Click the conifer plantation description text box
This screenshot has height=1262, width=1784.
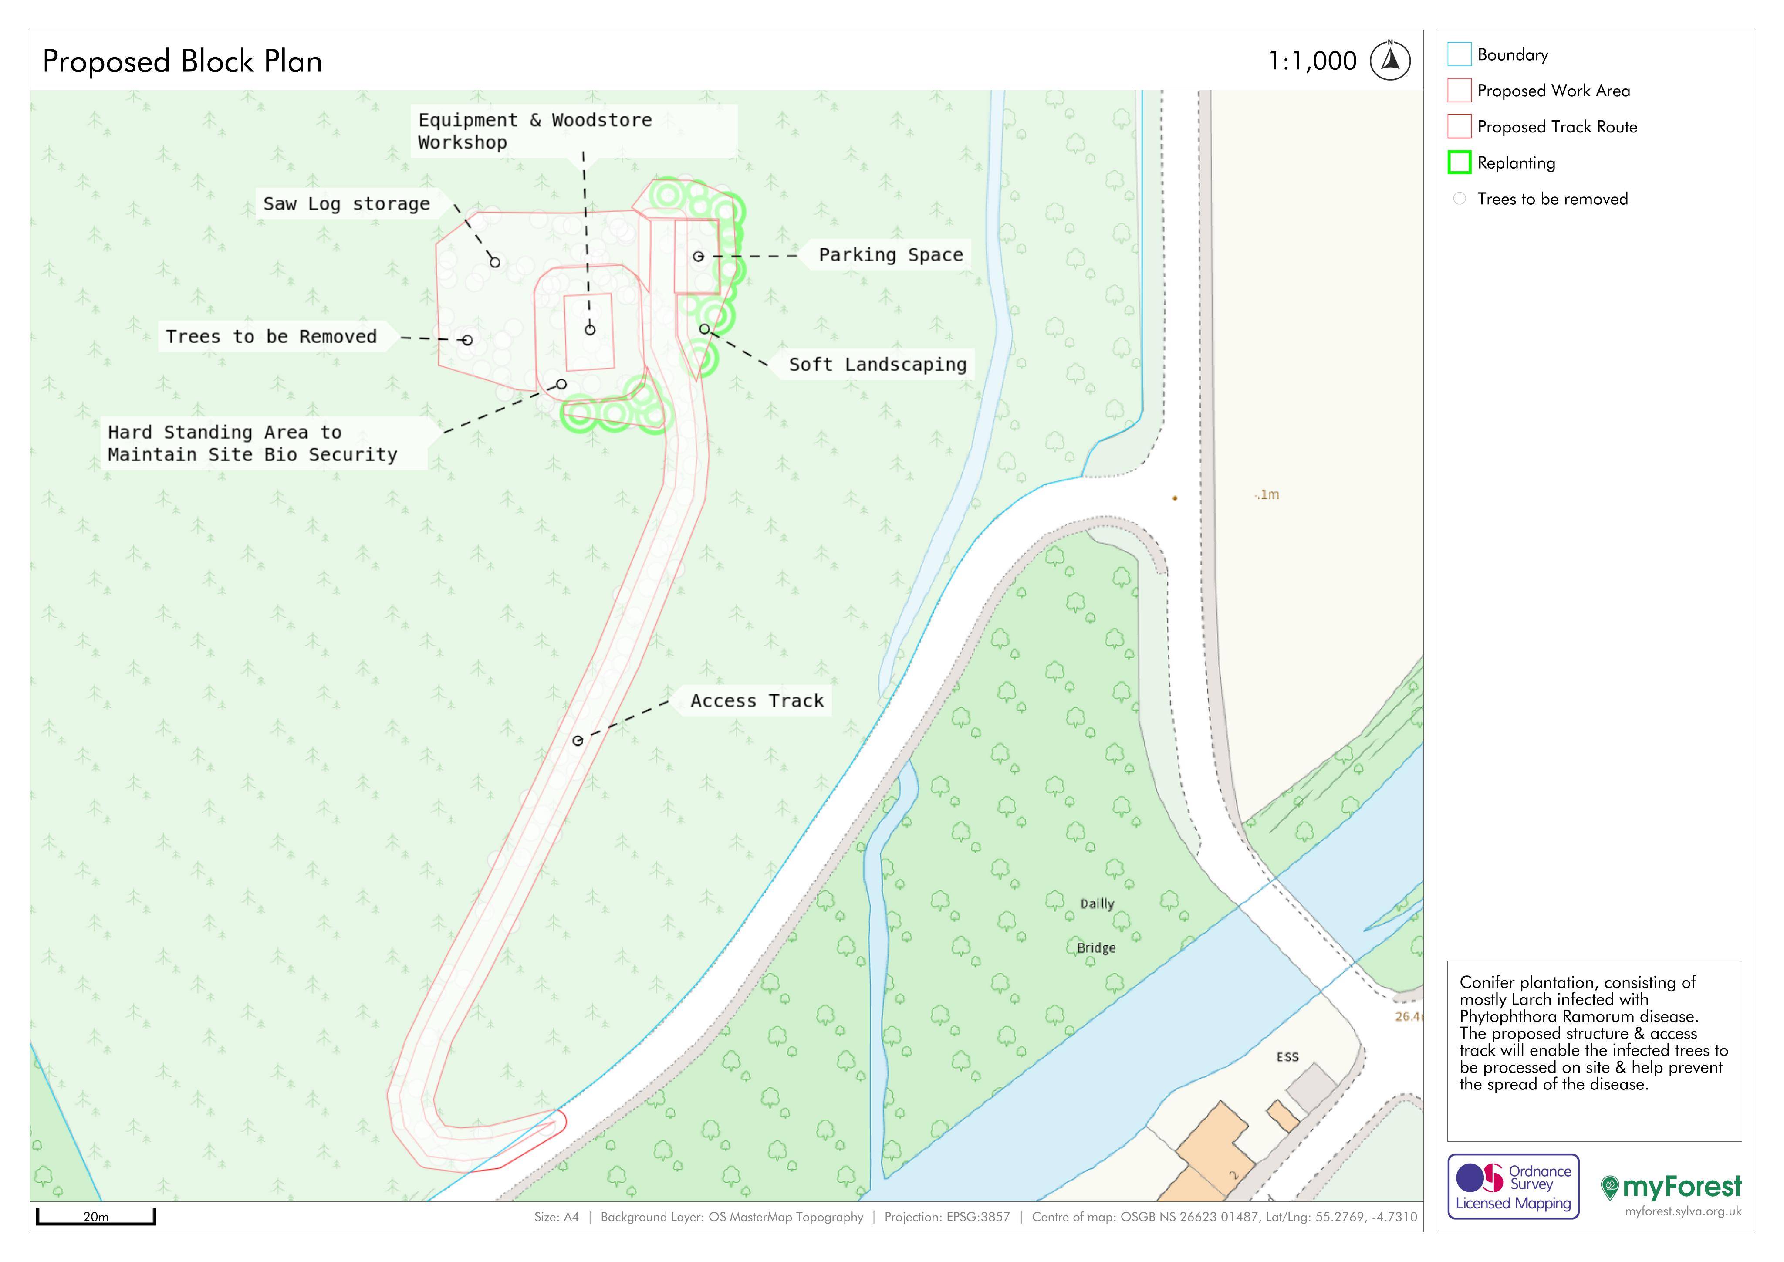(1595, 1052)
